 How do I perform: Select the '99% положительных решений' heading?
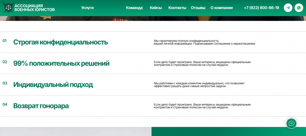pyautogui.click(x=61, y=63)
